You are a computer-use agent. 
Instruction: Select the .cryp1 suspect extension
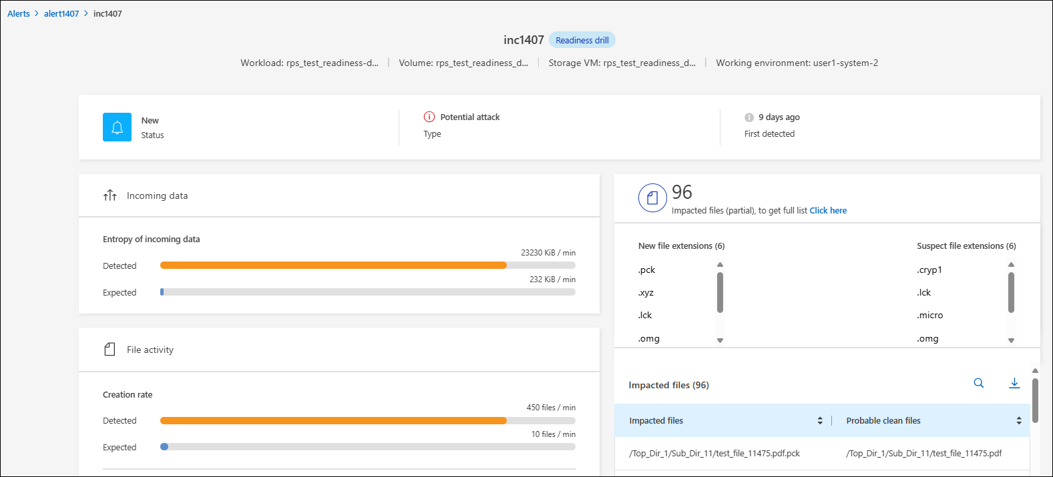pos(929,270)
